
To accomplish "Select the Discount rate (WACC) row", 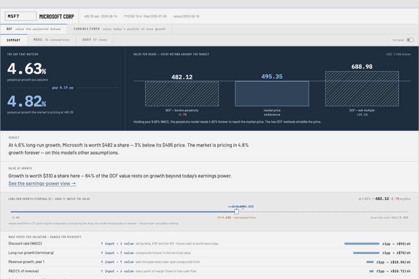I will click(x=209, y=244).
